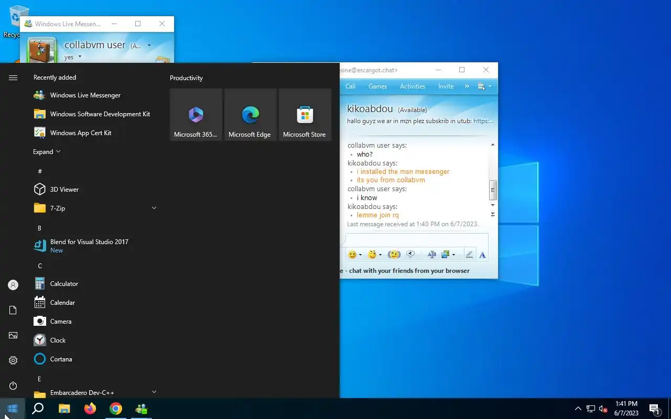
Task: Open collabvm user status dropdown arrow
Action: pyautogui.click(x=149, y=46)
